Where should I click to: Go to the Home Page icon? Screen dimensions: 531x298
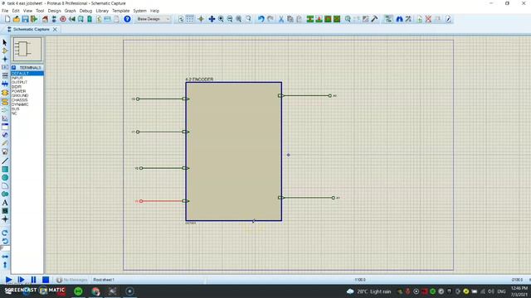tap(45, 19)
